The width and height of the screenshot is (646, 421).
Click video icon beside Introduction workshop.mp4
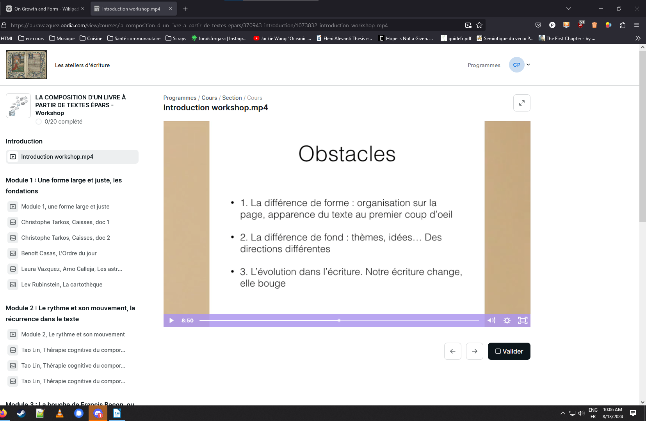tap(13, 157)
